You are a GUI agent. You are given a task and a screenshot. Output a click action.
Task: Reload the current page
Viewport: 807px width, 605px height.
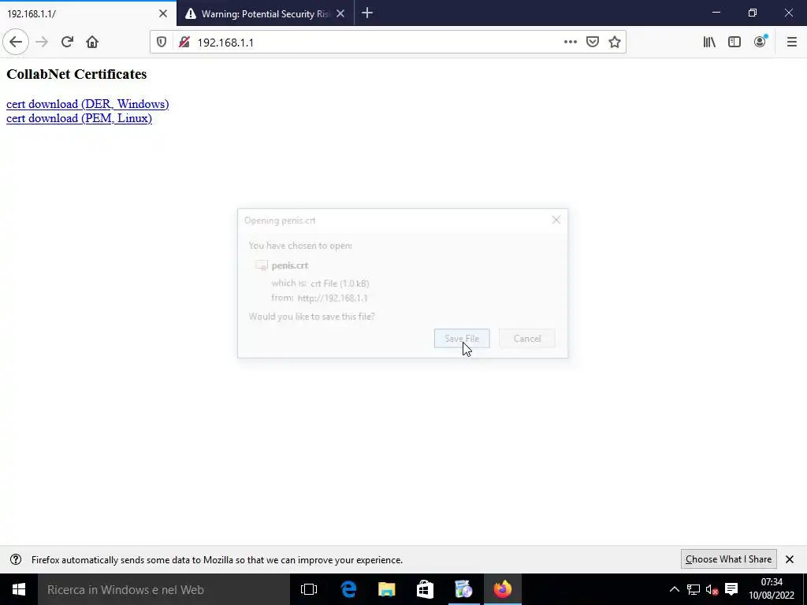[67, 43]
